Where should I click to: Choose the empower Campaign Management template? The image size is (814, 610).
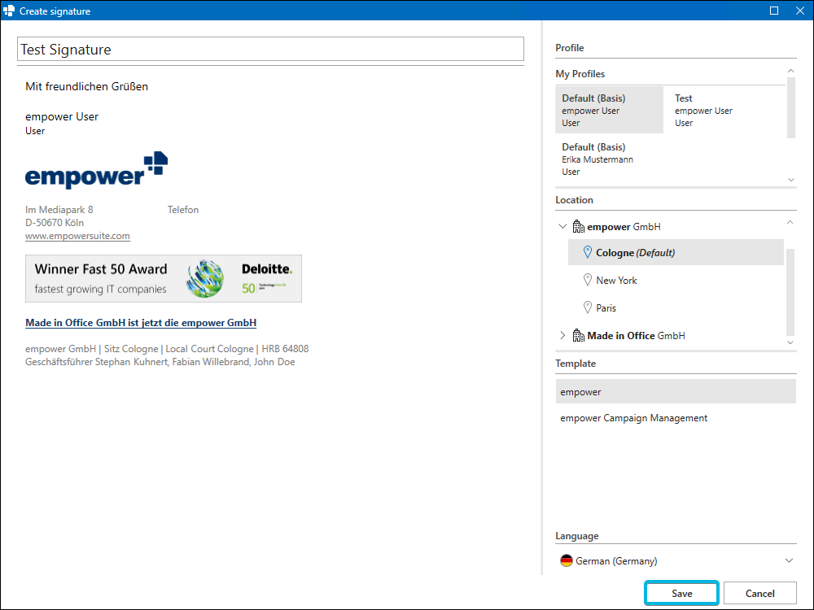[x=676, y=417]
